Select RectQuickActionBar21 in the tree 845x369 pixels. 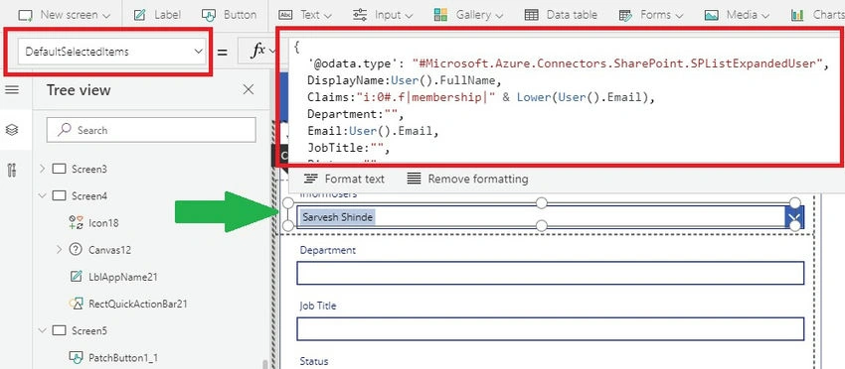click(138, 304)
